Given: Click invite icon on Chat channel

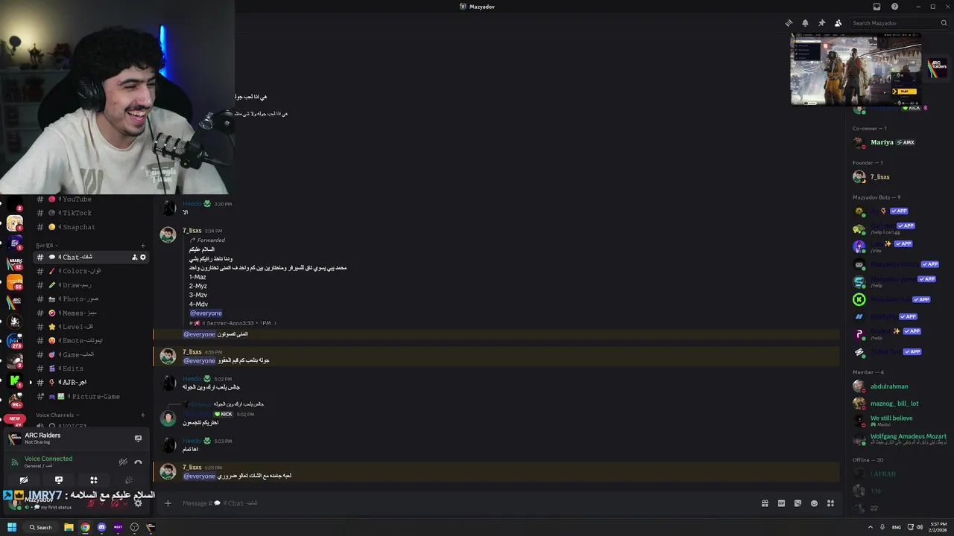Looking at the screenshot, I should pyautogui.click(x=134, y=257).
